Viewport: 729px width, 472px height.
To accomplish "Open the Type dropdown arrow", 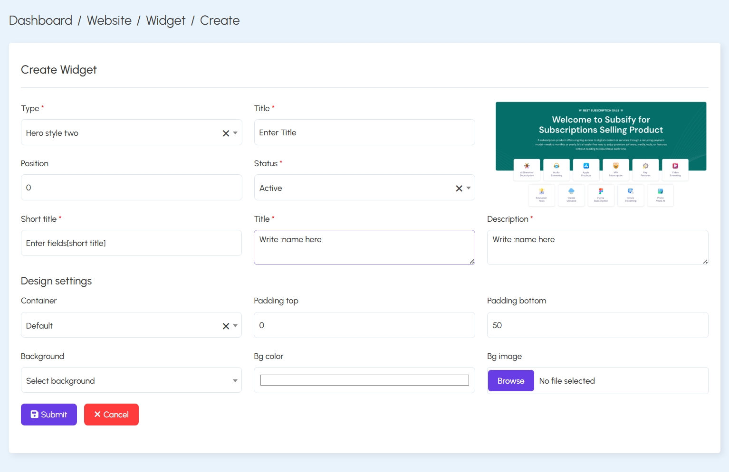I will pos(235,133).
